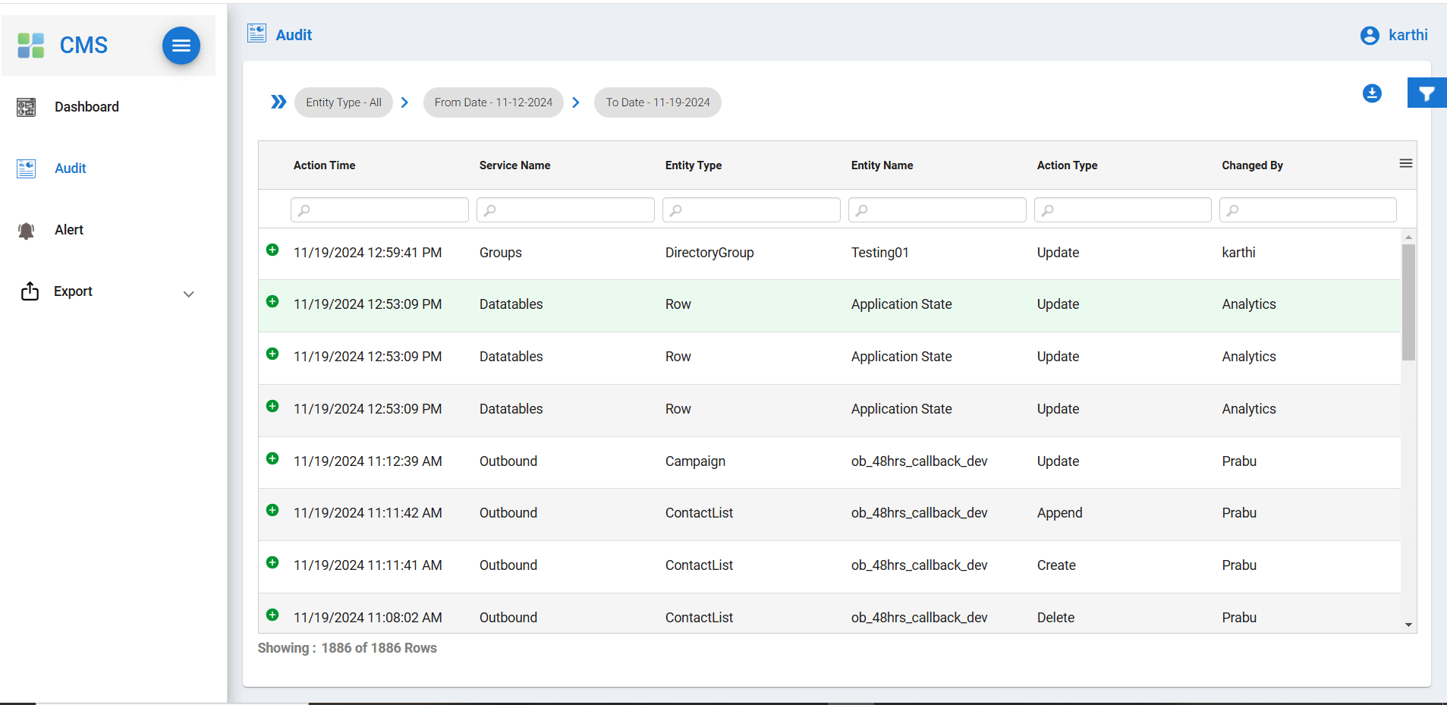Click the karthi user avatar icon

pos(1370,36)
